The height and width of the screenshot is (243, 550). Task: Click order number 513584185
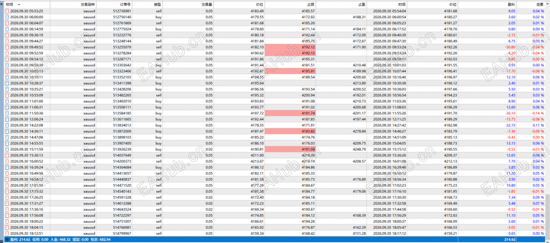tap(122, 113)
